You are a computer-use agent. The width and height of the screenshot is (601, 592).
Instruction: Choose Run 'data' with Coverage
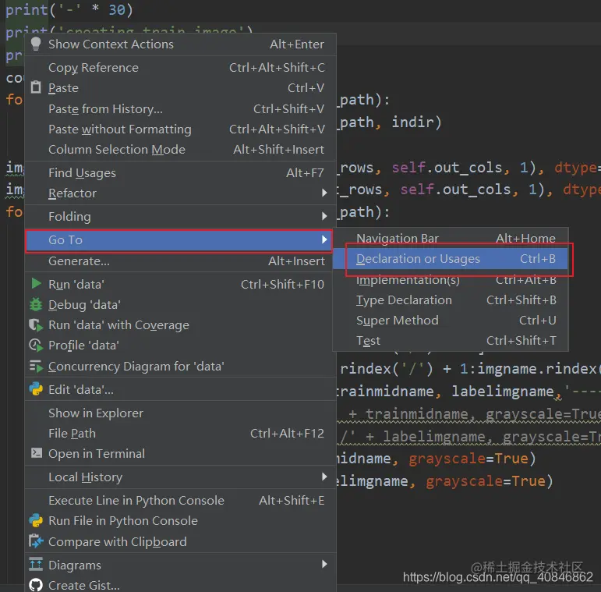tap(181, 325)
